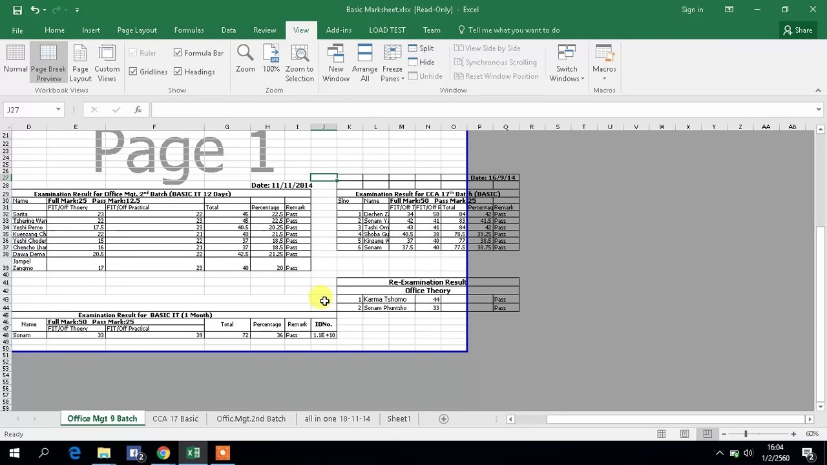Image resolution: width=827 pixels, height=465 pixels.
Task: Open the Macros dropdown arrow
Action: [x=604, y=77]
